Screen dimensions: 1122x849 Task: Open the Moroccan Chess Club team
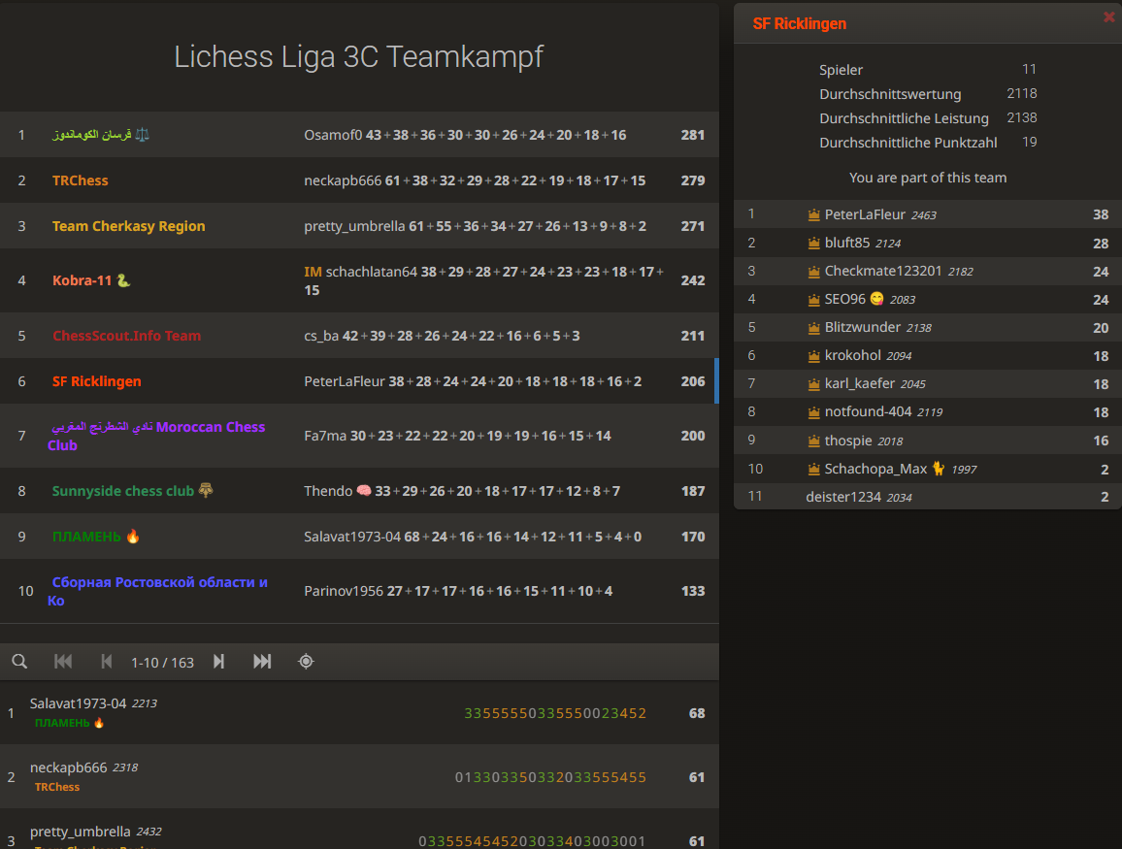tap(157, 436)
